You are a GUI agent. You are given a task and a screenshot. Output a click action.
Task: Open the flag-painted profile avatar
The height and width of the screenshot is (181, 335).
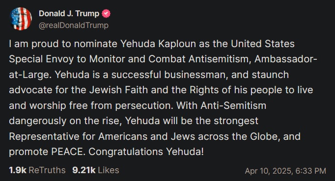[21, 19]
